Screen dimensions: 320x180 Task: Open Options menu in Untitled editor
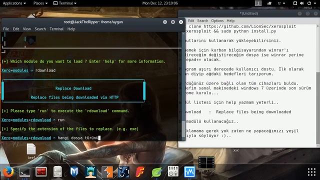click(217, 21)
